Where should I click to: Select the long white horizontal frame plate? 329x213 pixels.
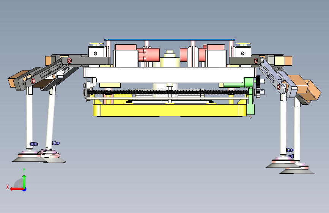click(170, 75)
